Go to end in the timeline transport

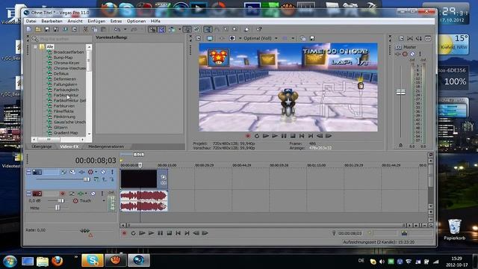pos(187,233)
